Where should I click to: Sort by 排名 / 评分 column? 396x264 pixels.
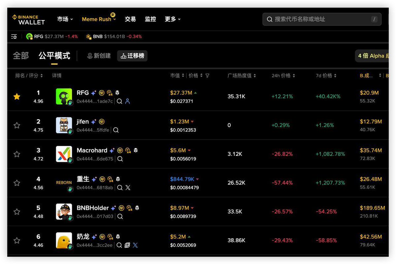tap(29, 76)
